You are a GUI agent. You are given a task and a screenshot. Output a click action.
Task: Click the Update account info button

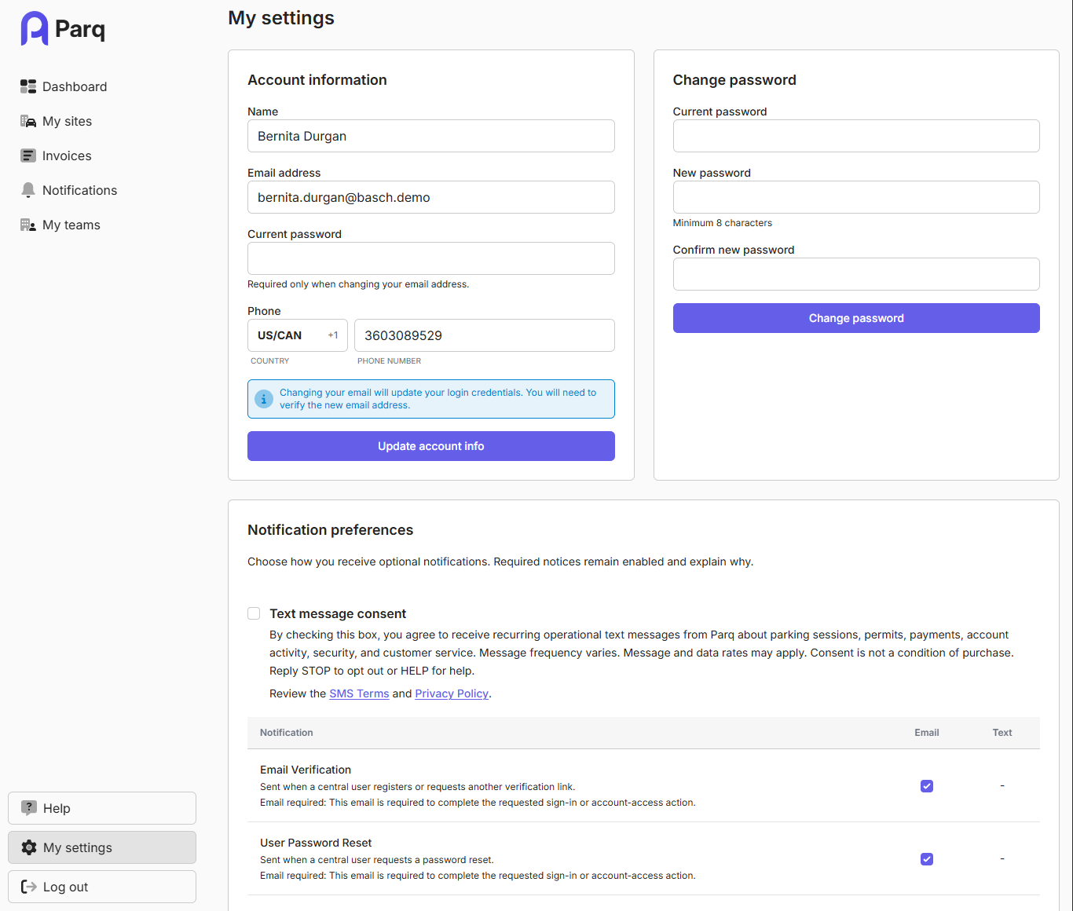tap(431, 446)
